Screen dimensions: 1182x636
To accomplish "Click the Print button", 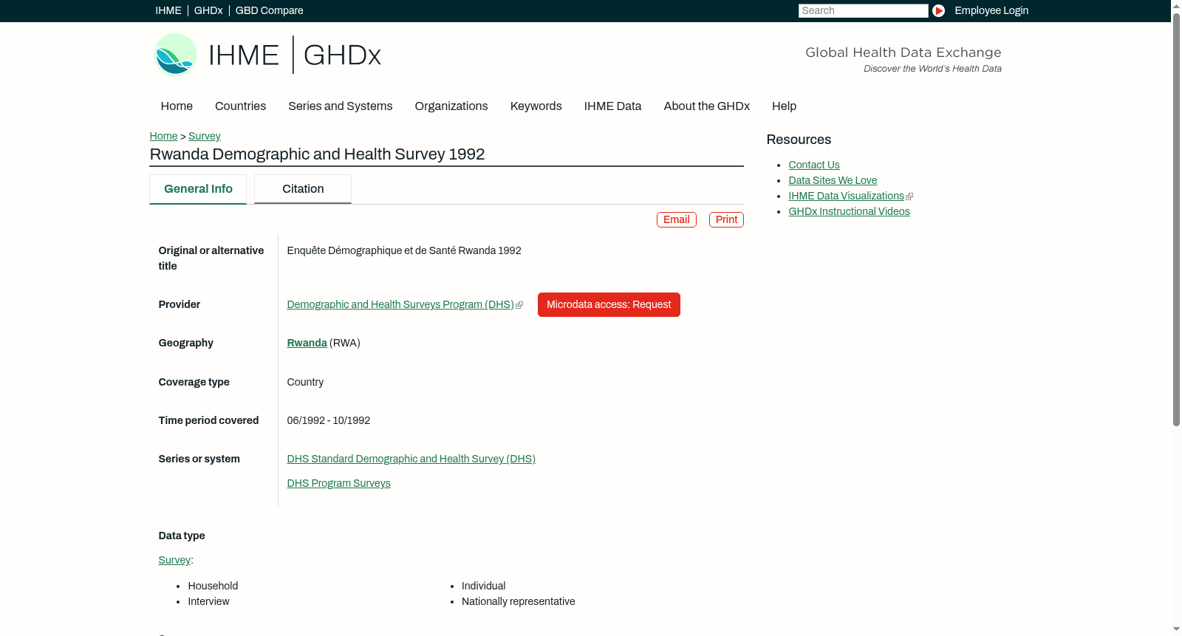I will 726,219.
